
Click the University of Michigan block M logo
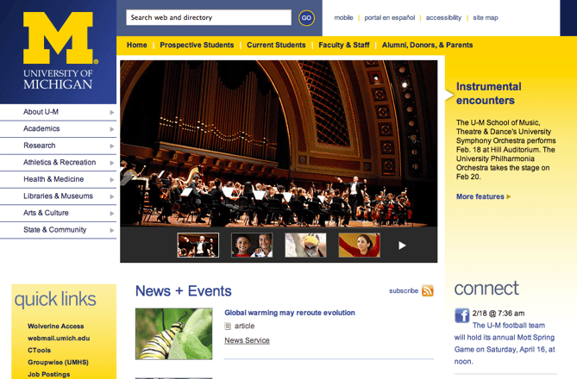pyautogui.click(x=59, y=38)
